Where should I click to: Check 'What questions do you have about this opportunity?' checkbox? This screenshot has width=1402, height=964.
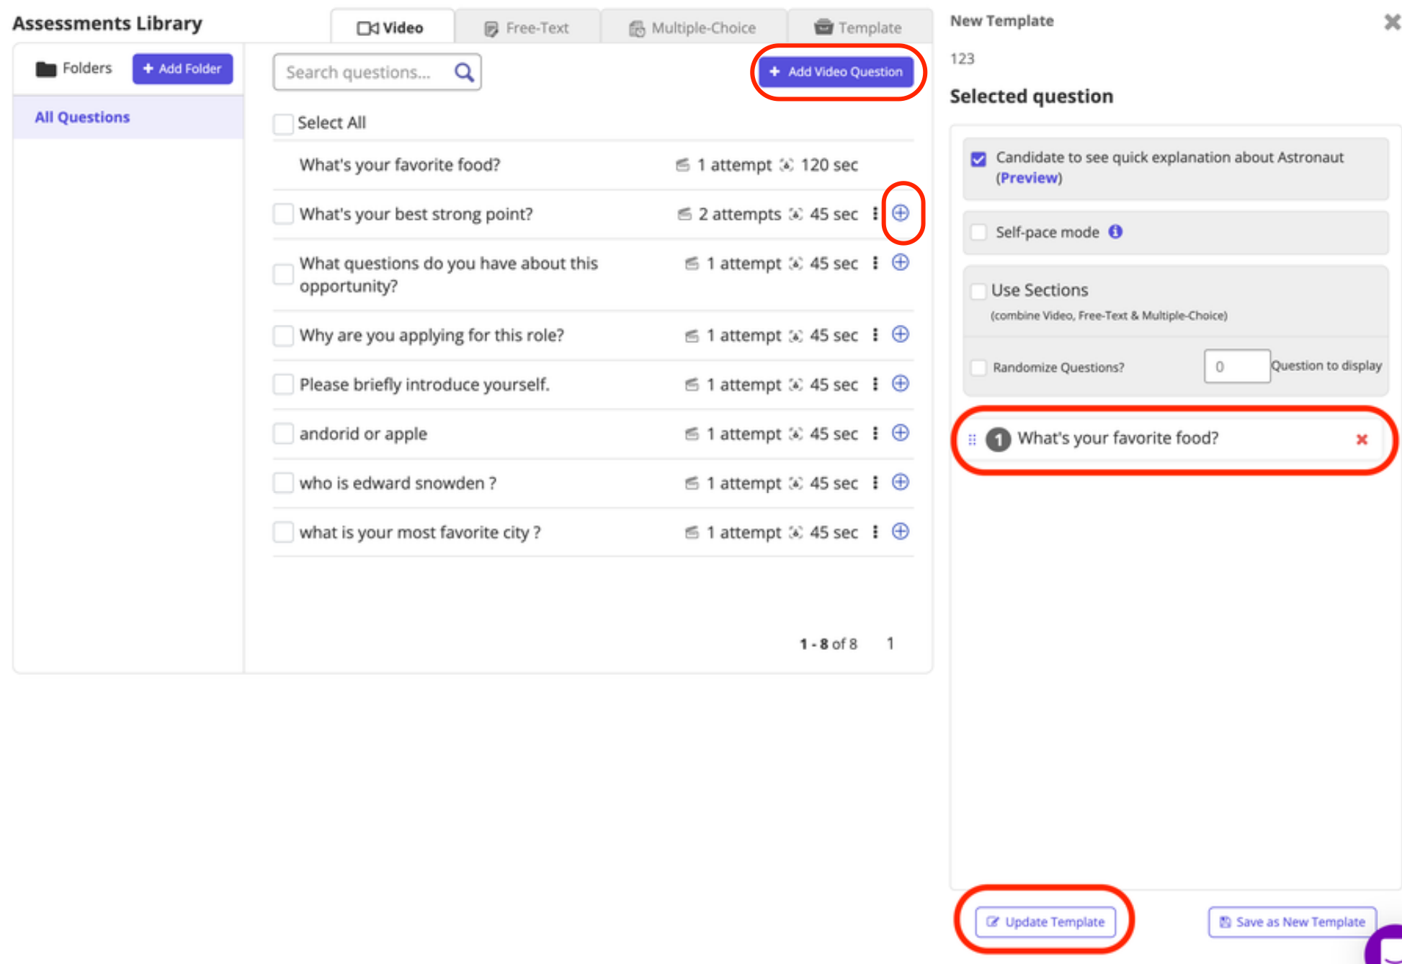click(283, 275)
